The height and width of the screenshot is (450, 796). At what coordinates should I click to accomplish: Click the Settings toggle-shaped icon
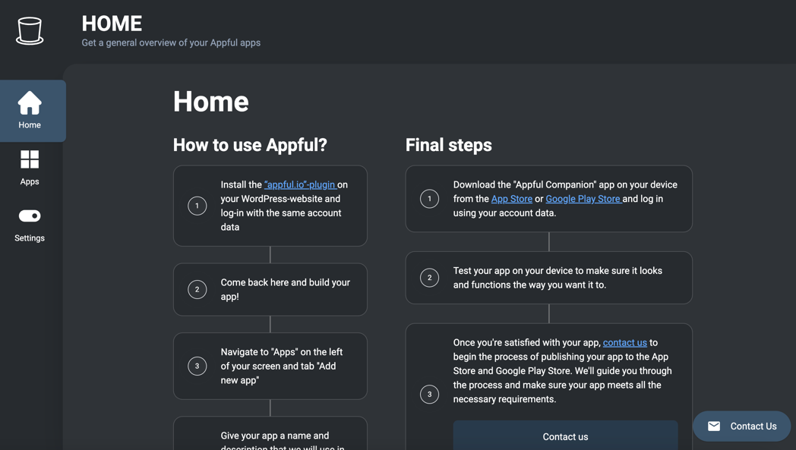tap(30, 216)
